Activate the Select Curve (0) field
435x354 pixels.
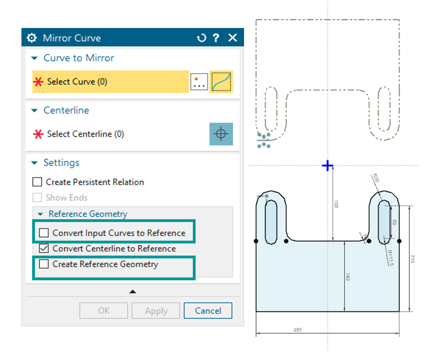(x=110, y=82)
